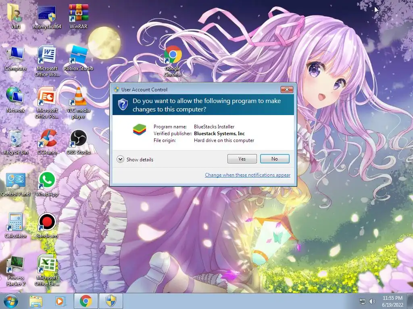Select the notmyfault64 desktop icon
This screenshot has height=309, width=413.
[47, 16]
